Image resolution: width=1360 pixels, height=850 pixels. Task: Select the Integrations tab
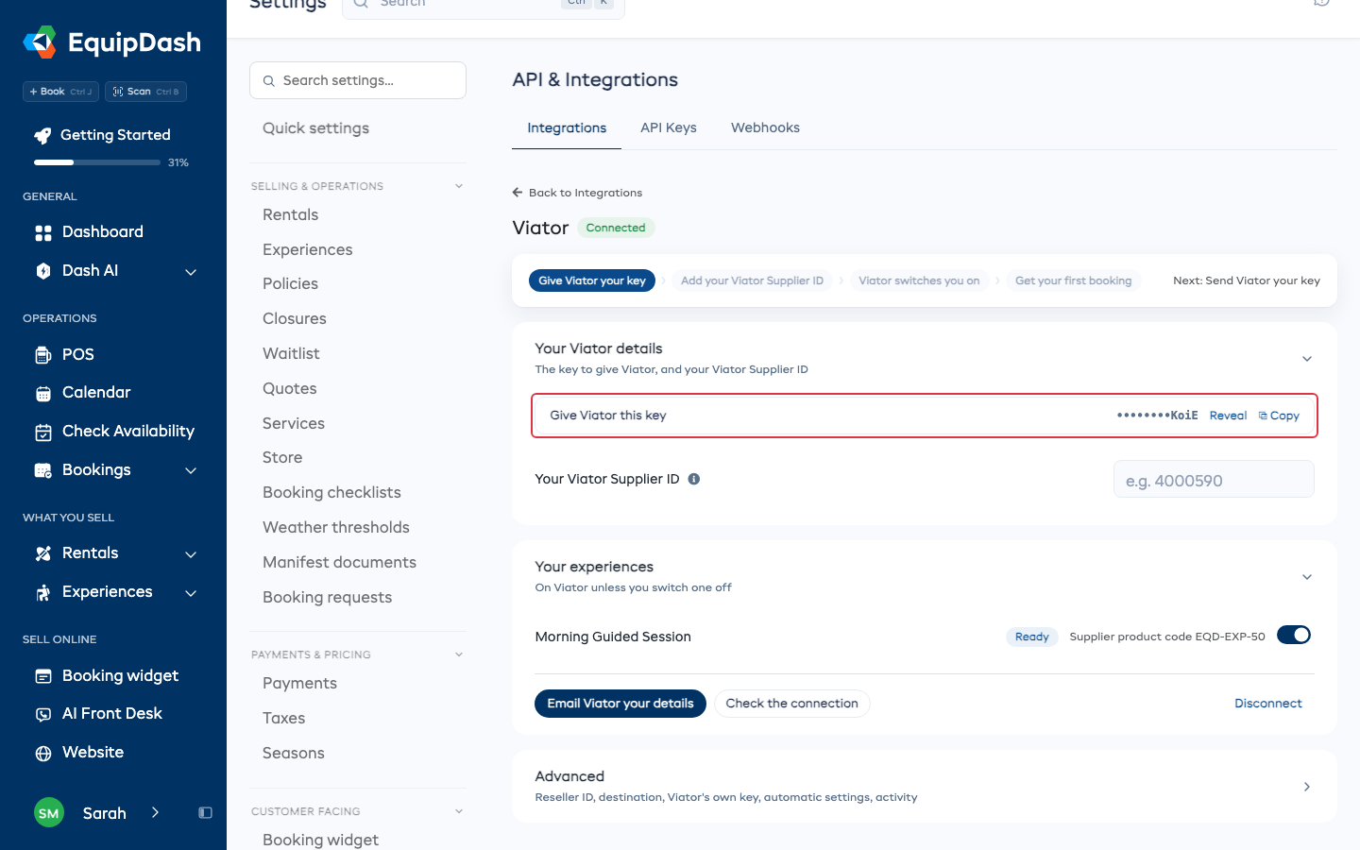pyautogui.click(x=567, y=128)
